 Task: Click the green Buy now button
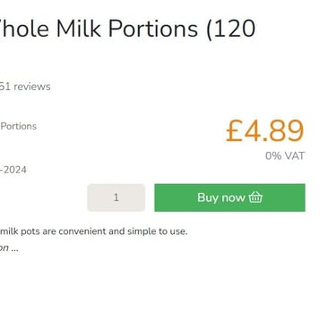tap(229, 197)
